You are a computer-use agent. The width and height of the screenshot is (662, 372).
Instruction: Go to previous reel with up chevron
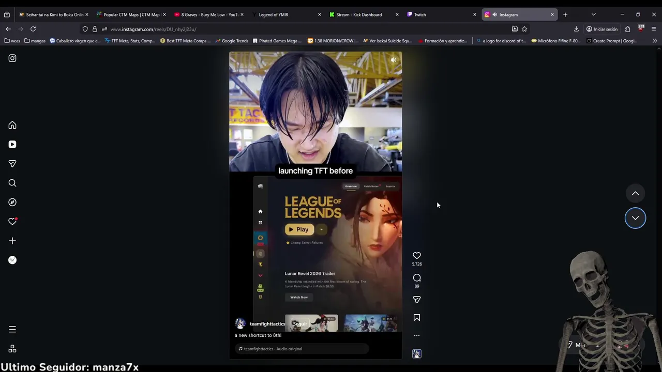point(635,193)
